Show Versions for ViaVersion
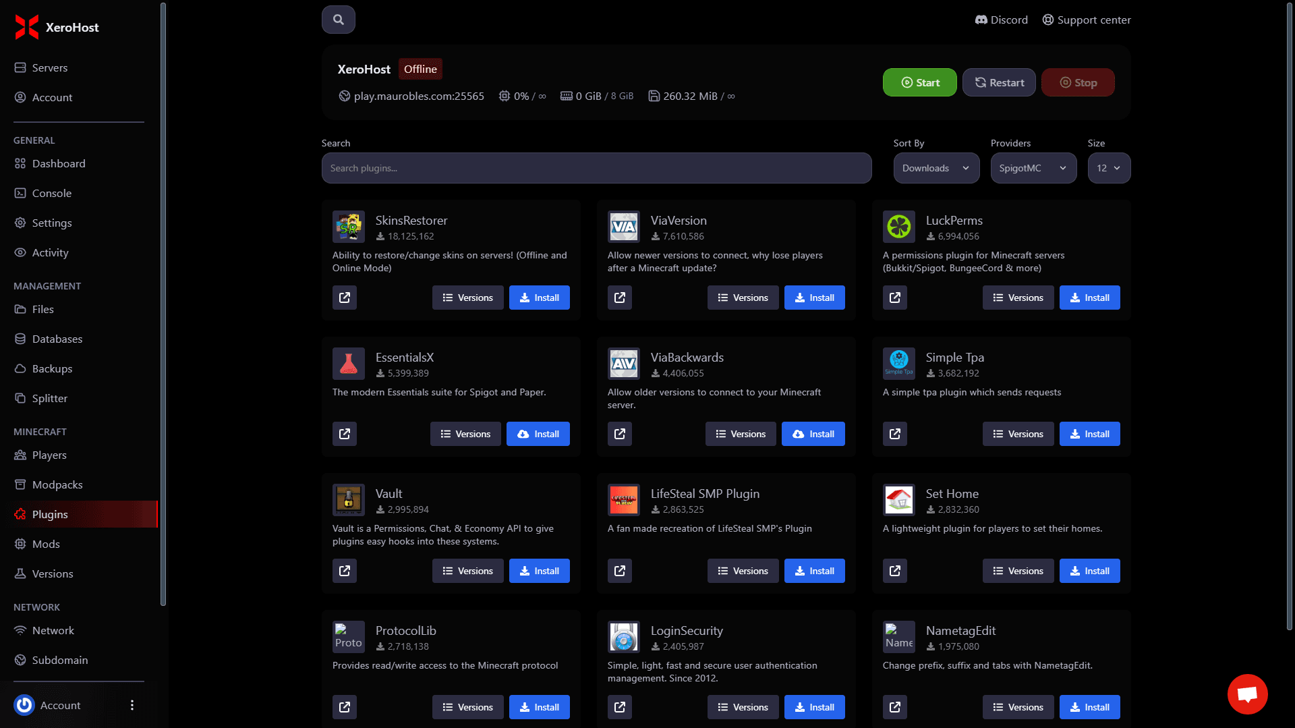 click(x=743, y=298)
